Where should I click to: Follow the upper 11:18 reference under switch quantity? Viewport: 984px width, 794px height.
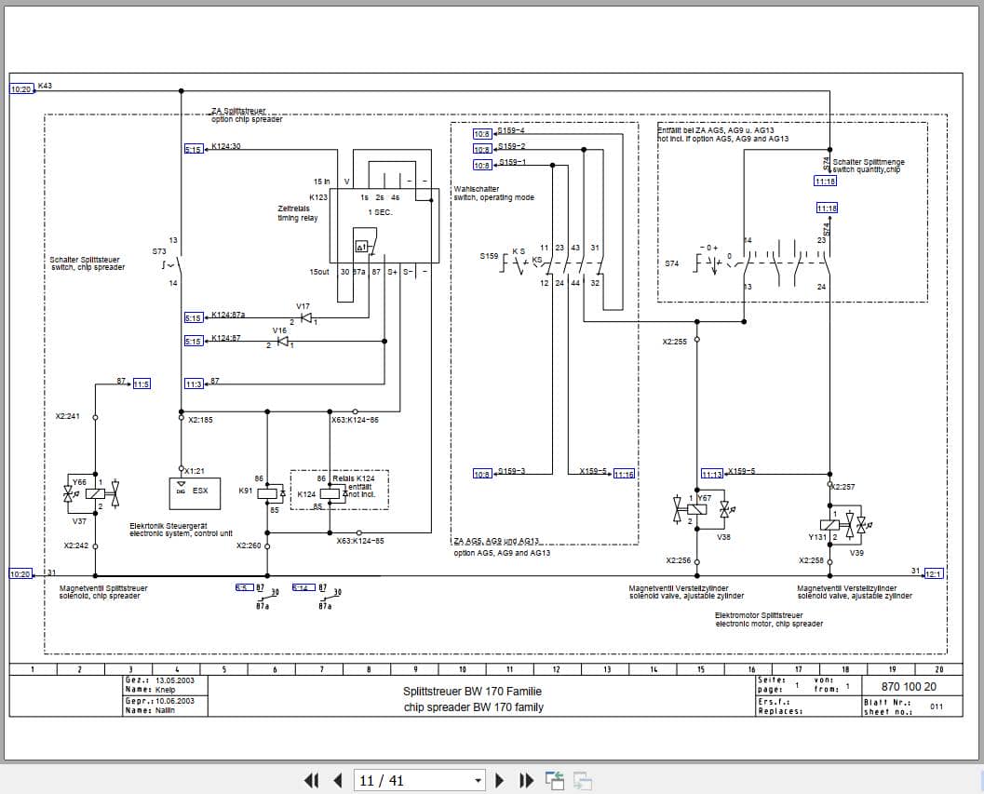tap(825, 181)
